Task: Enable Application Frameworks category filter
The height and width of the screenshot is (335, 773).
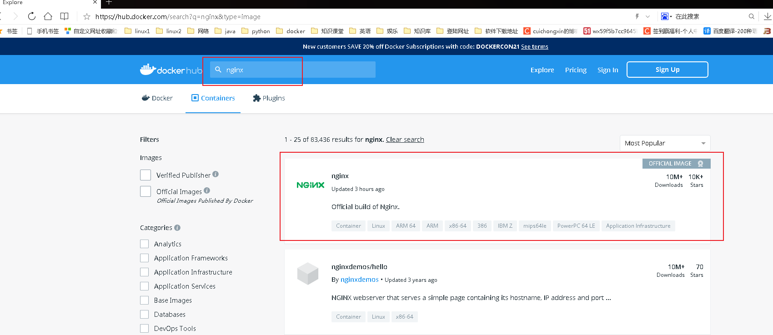Action: 145,258
